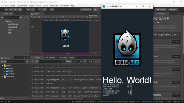Open the File menu

[2, 6]
